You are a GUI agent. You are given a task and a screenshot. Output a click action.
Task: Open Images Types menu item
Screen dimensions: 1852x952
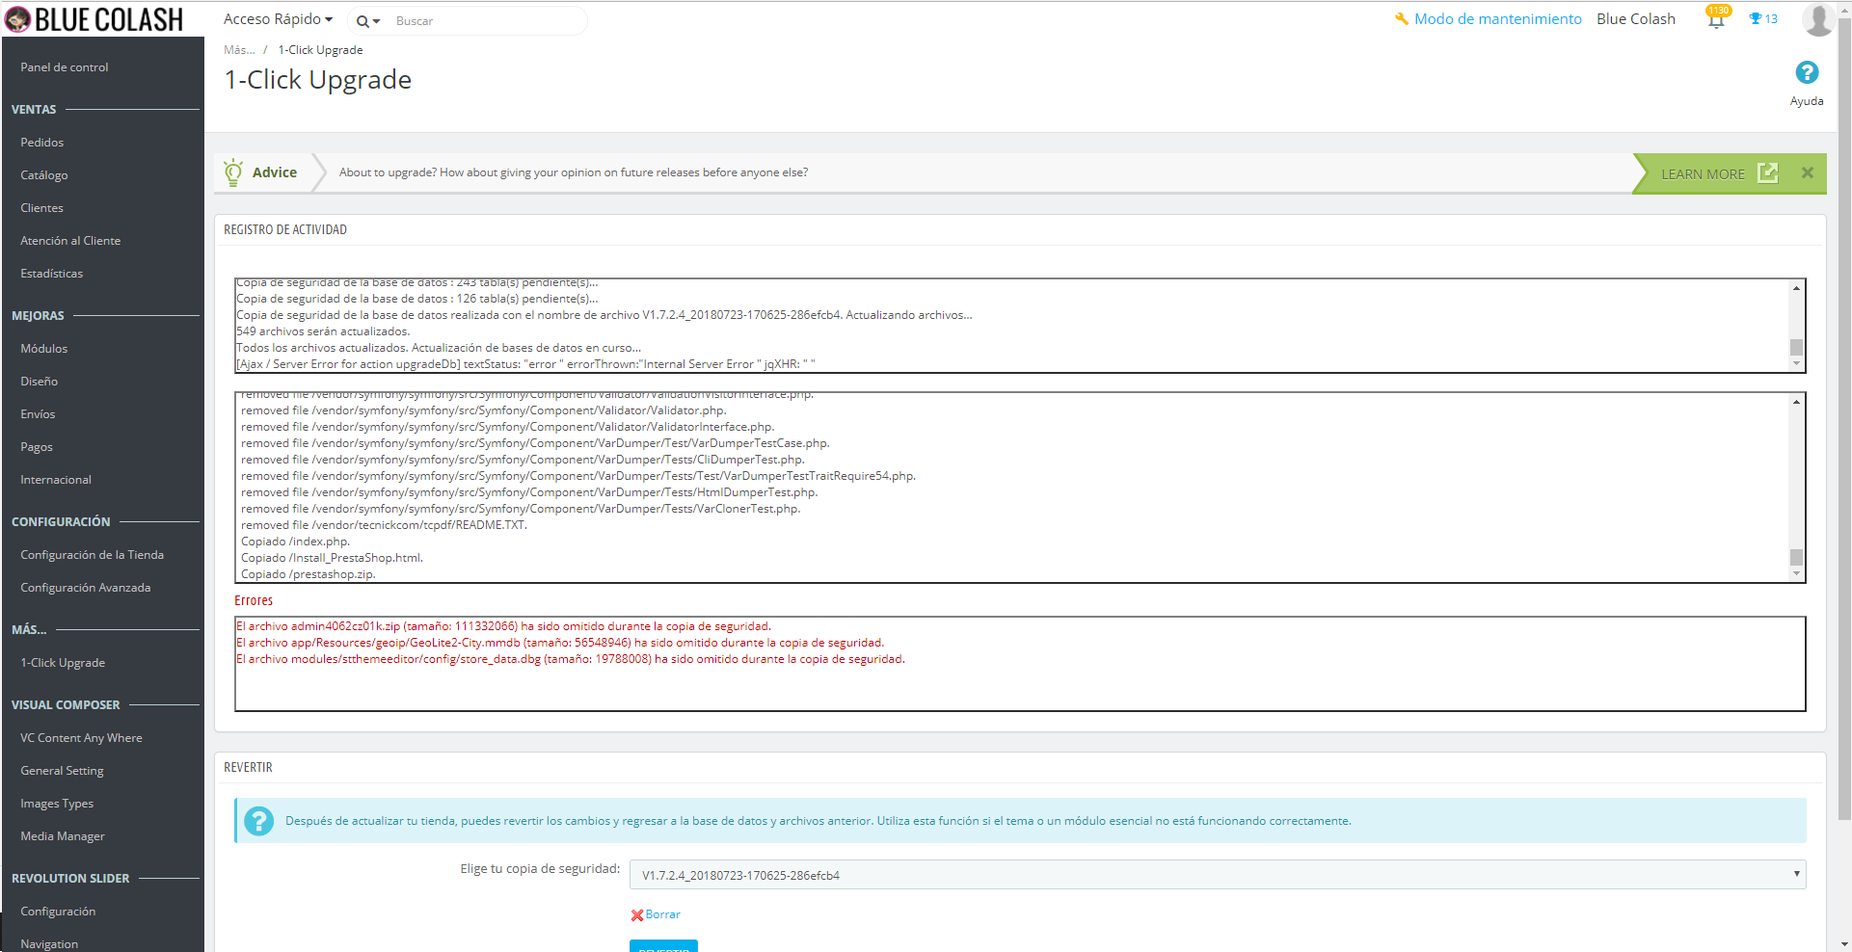click(57, 804)
